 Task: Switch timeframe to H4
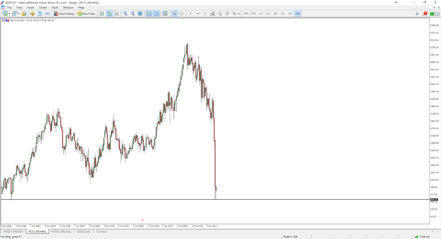276,13
